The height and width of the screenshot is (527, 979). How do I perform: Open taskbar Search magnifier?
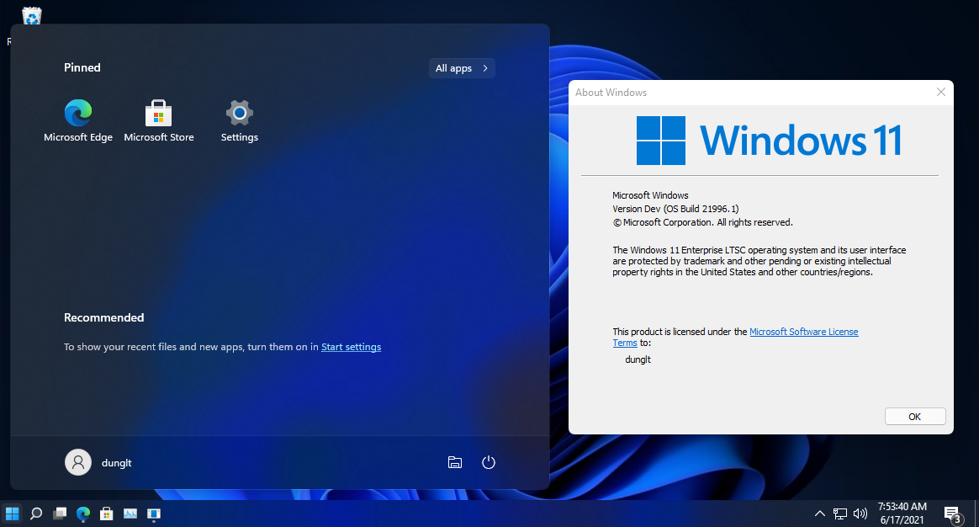(36, 514)
